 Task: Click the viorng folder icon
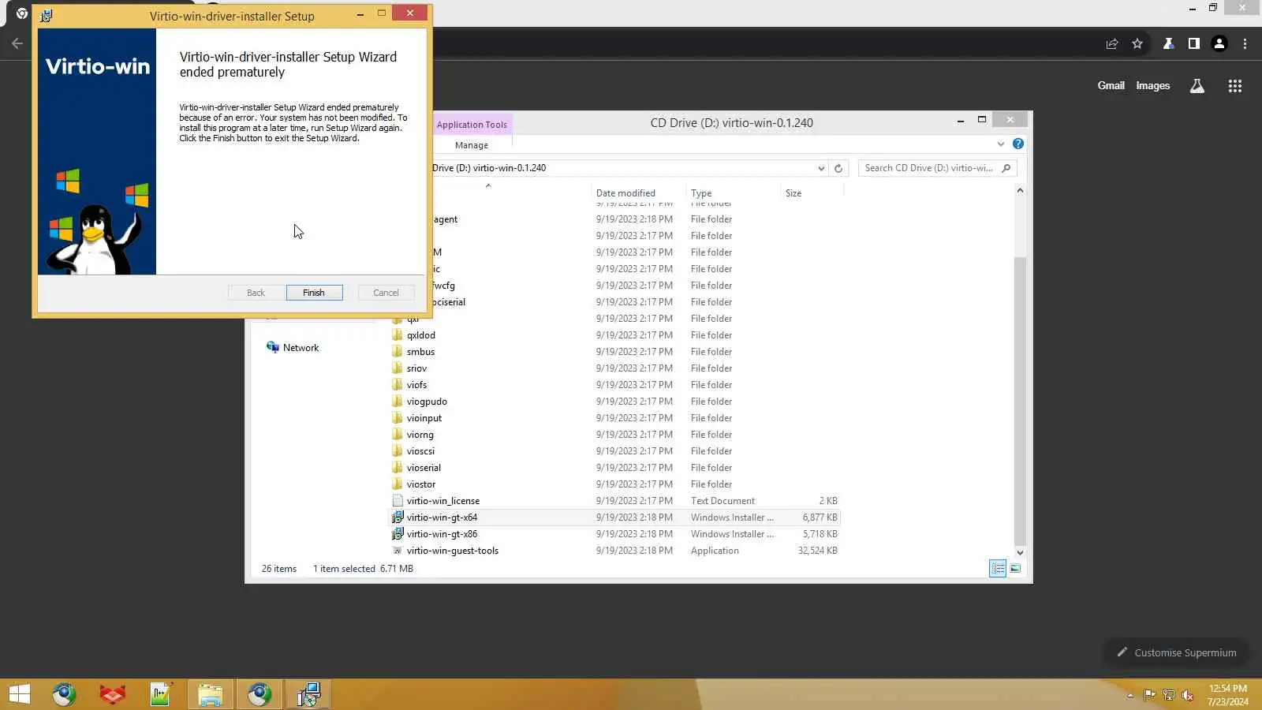coord(398,435)
